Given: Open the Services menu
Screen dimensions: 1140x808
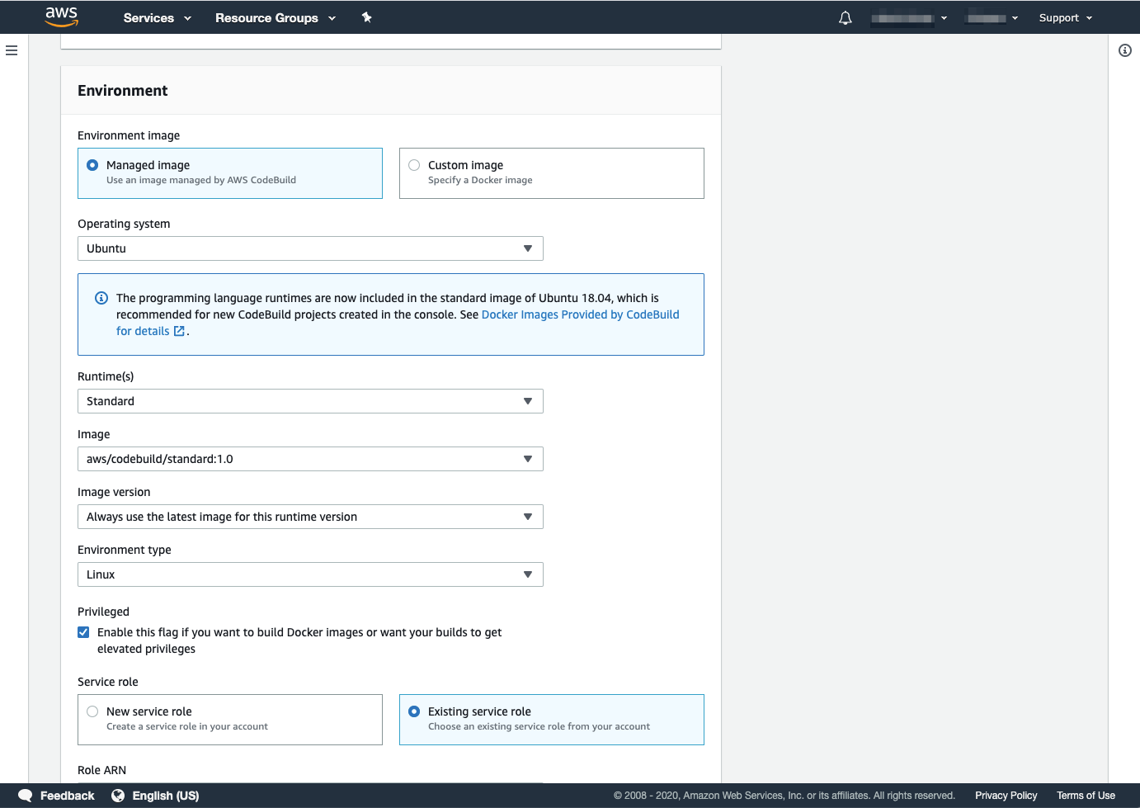Looking at the screenshot, I should 157,17.
